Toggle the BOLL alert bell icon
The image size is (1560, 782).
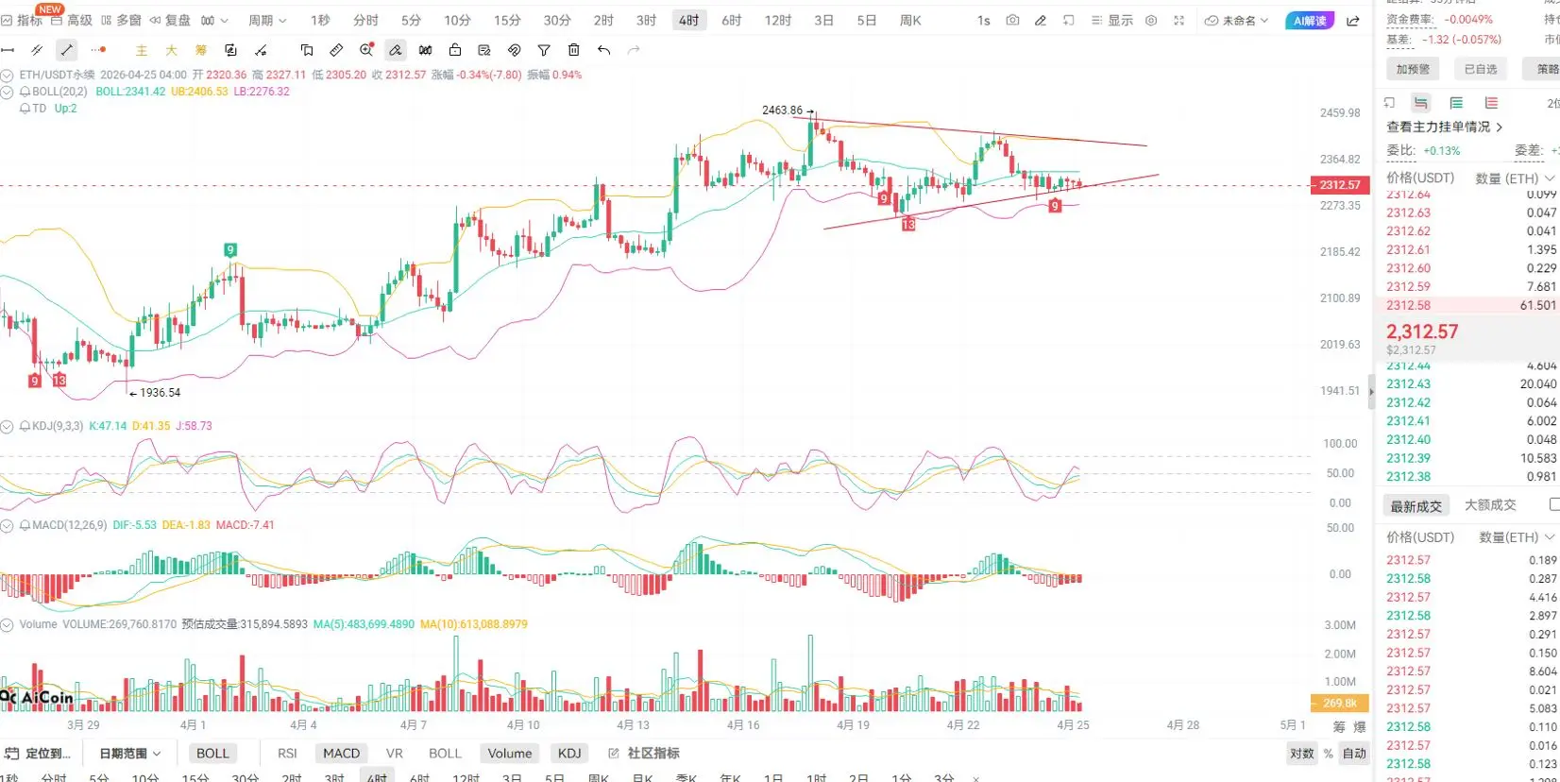click(x=25, y=92)
